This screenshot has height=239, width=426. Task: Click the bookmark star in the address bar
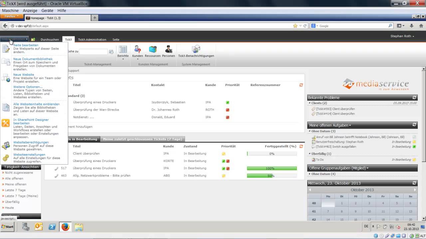coord(295,26)
